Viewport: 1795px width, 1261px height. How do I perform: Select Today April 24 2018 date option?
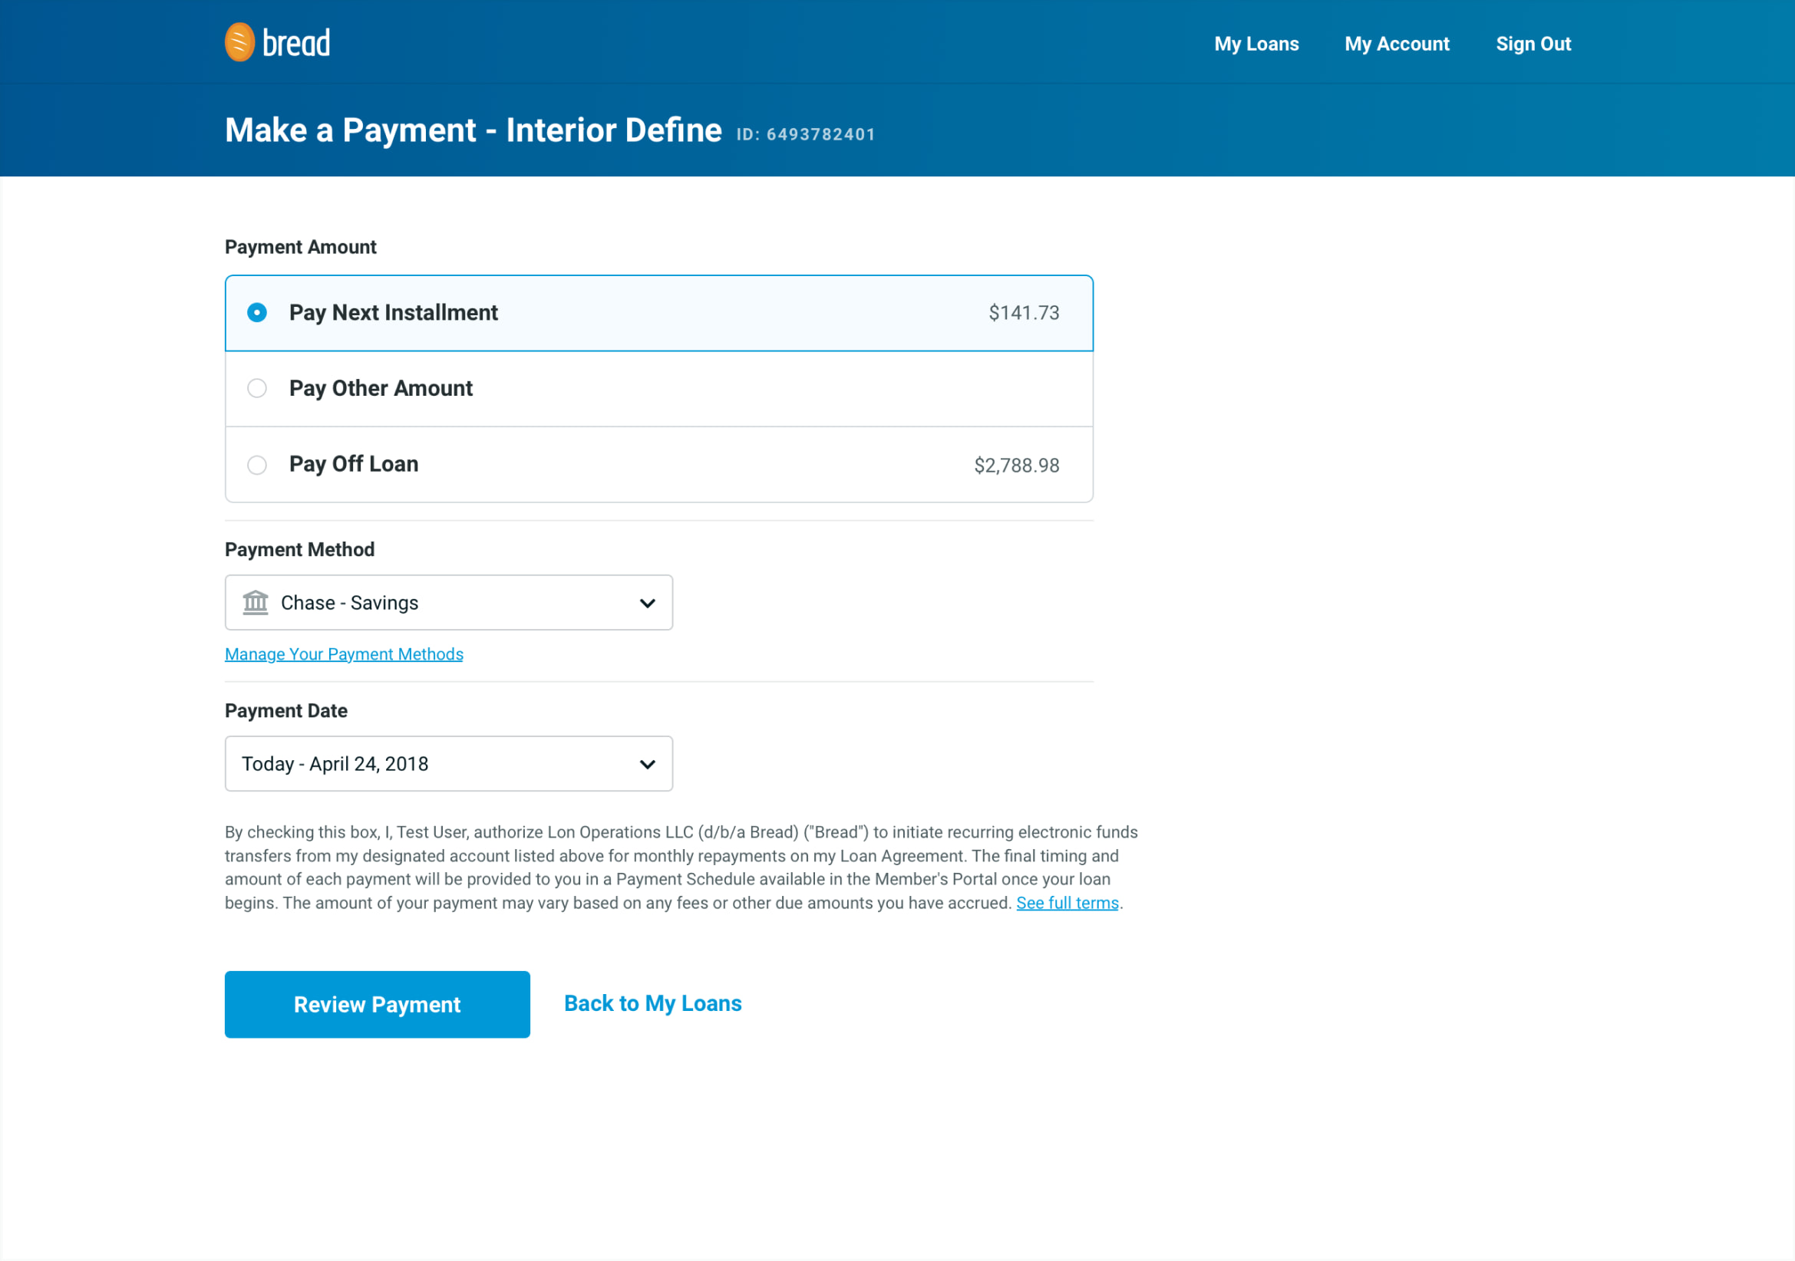447,762
